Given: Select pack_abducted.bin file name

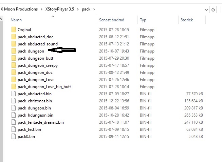Looking at the screenshot, I should pyautogui.click(x=35, y=94).
